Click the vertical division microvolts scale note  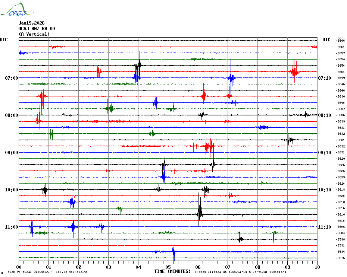[x=47, y=272]
